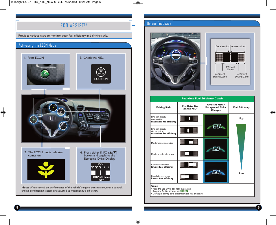Click 'Moderate deceleration' row label

tap(163, 154)
